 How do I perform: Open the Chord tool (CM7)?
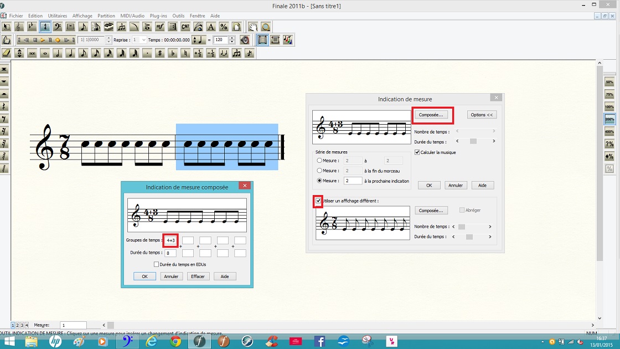pyautogui.click(x=185, y=27)
